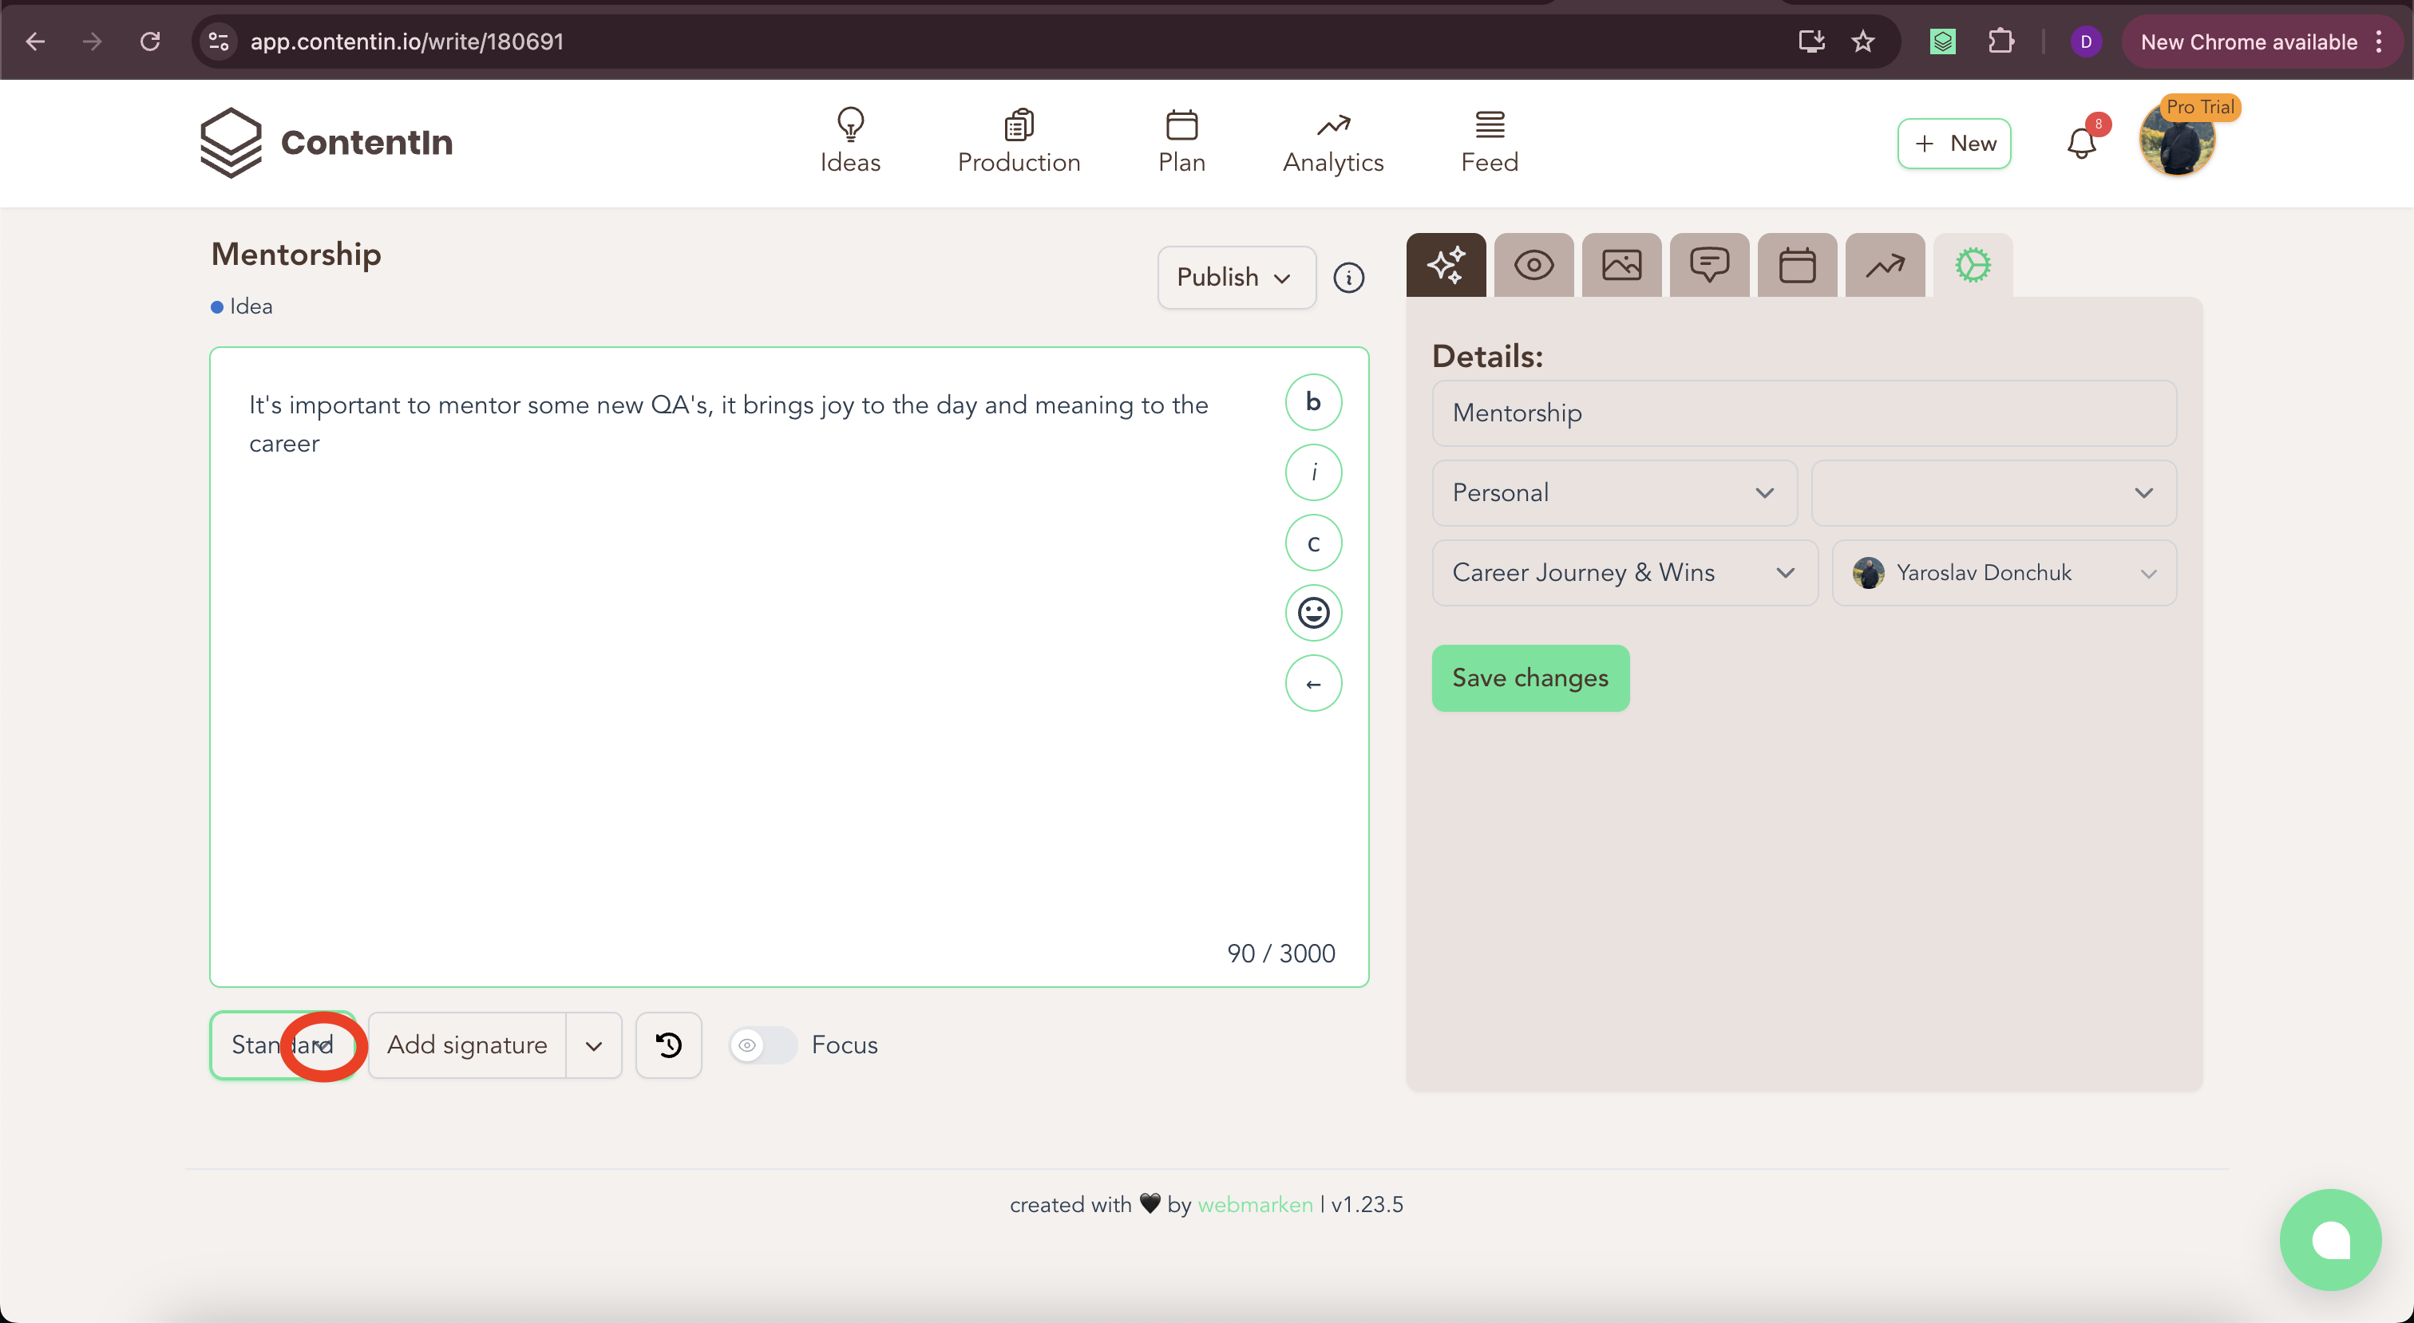Open the Add signature dropdown arrow
The height and width of the screenshot is (1323, 2414).
coord(594,1045)
